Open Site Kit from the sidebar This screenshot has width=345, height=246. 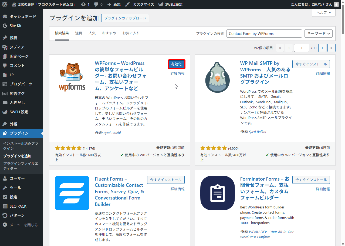pos(15,26)
